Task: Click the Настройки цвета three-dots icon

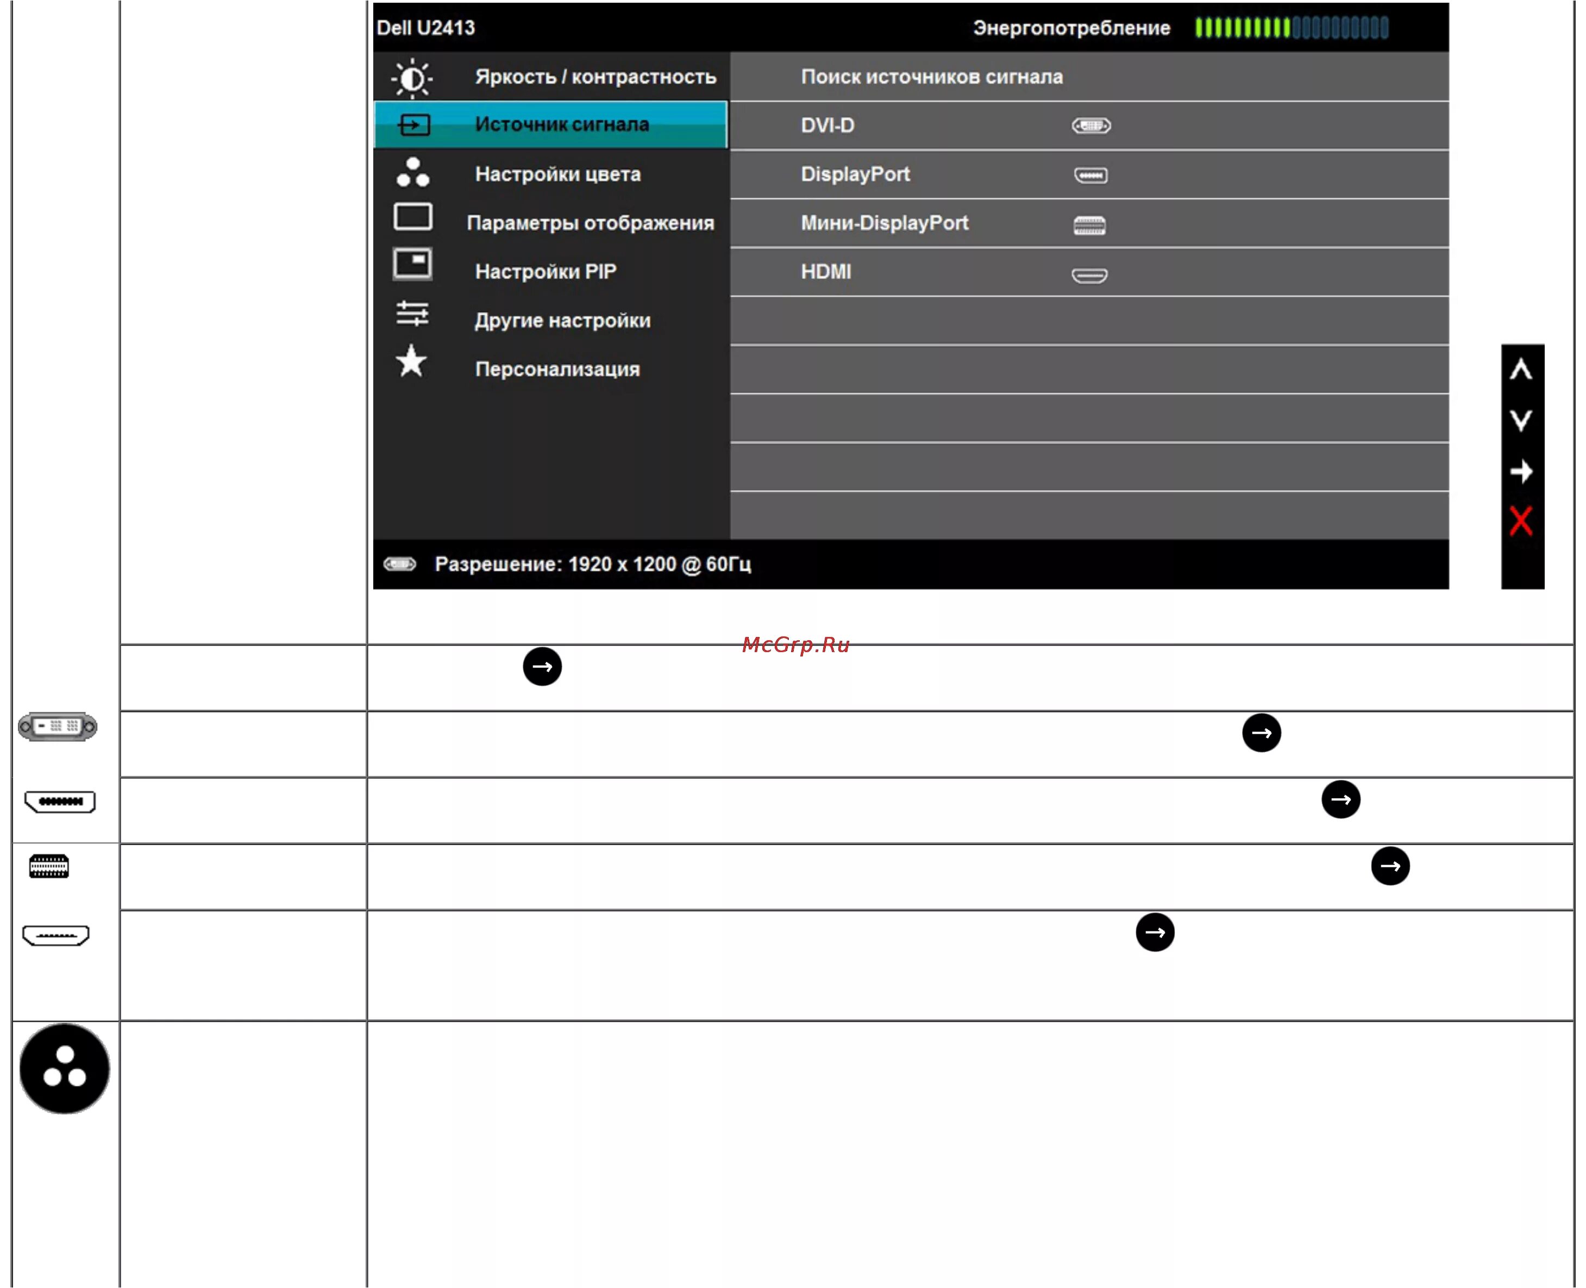Action: pos(412,172)
